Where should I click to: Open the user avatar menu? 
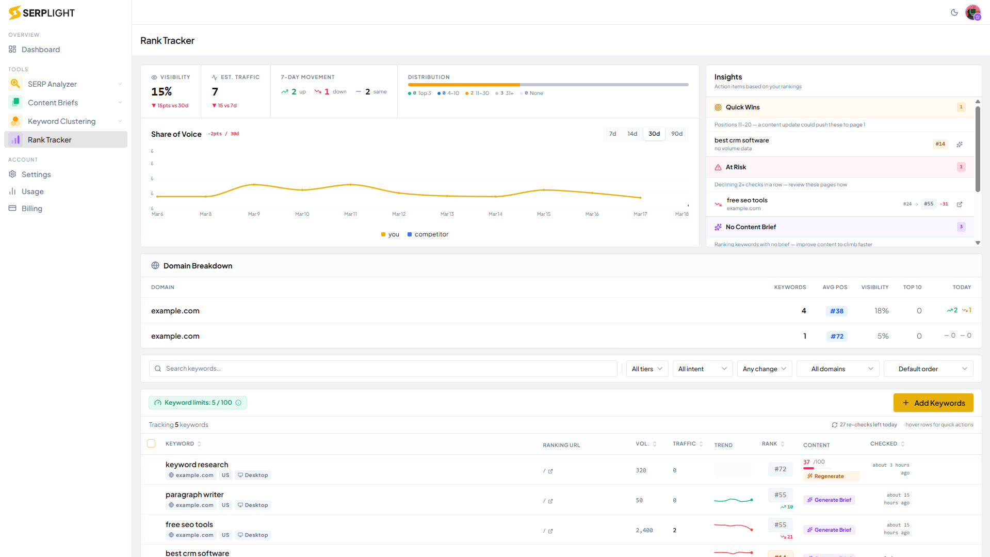[973, 12]
